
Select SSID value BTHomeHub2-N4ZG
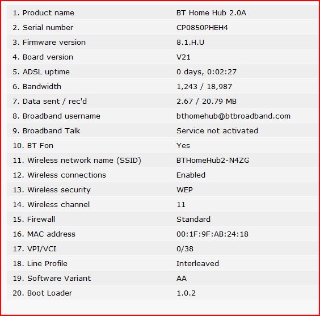[213, 160]
